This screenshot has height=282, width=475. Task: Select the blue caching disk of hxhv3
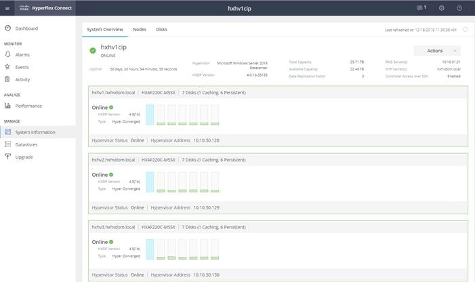pos(150,249)
